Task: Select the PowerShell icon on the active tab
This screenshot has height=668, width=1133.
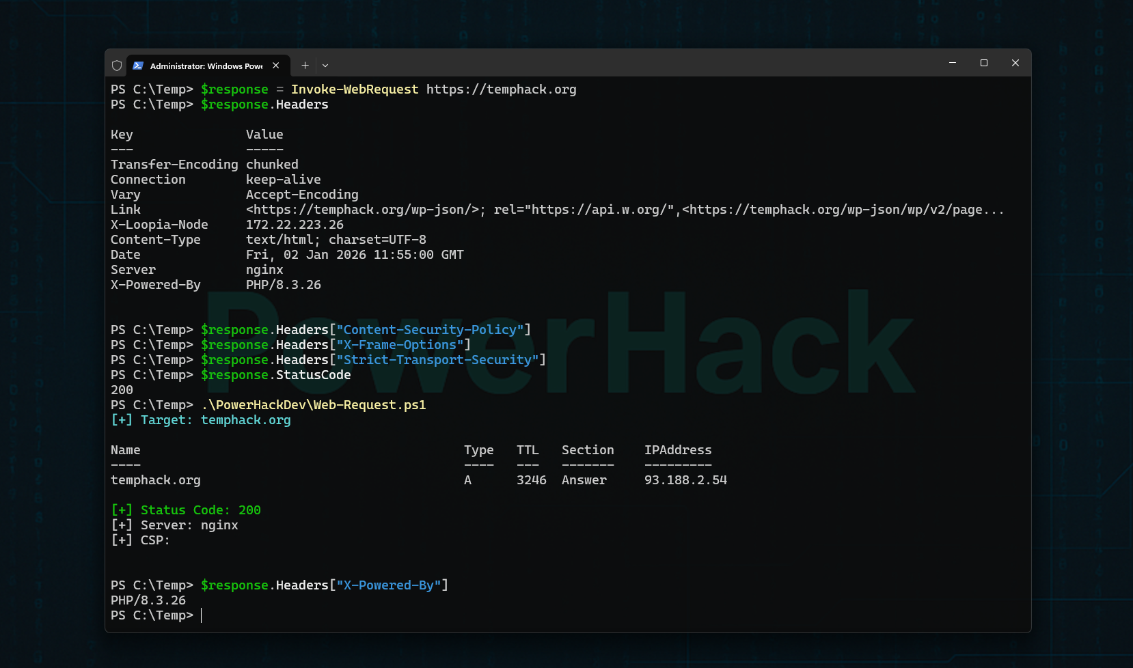Action: pyautogui.click(x=139, y=65)
